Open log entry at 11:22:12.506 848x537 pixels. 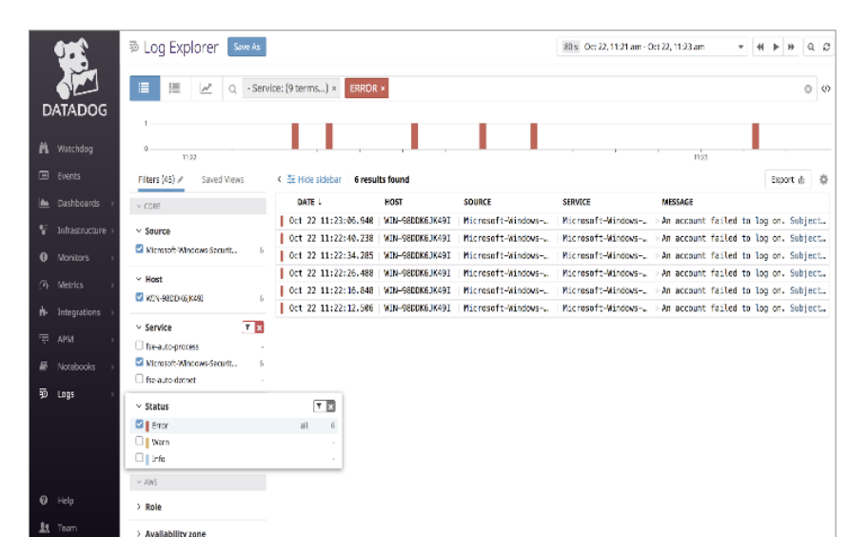coord(554,308)
